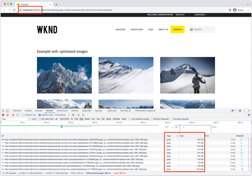Uncheck the Disable cache checkbox
252x176 pixels.
click(x=40, y=115)
